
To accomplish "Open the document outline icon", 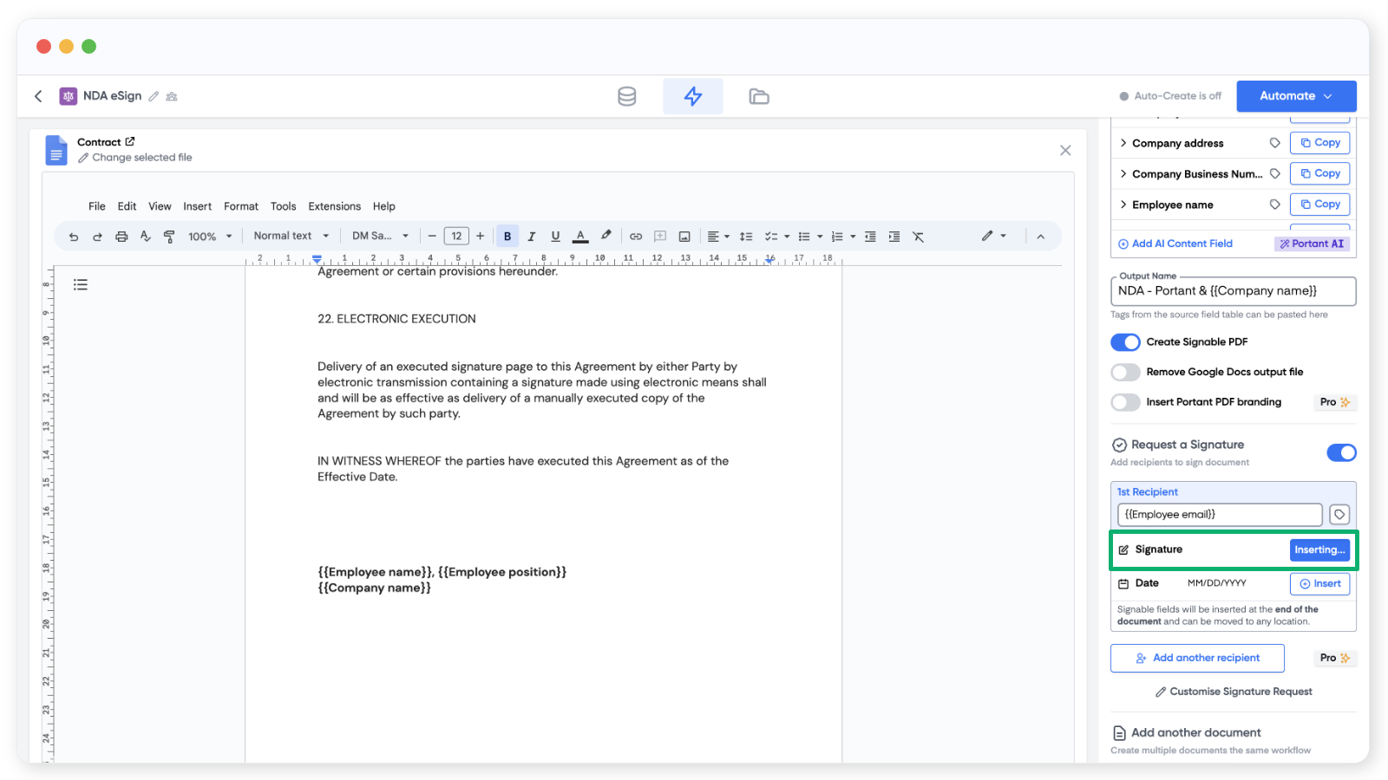I will [81, 284].
